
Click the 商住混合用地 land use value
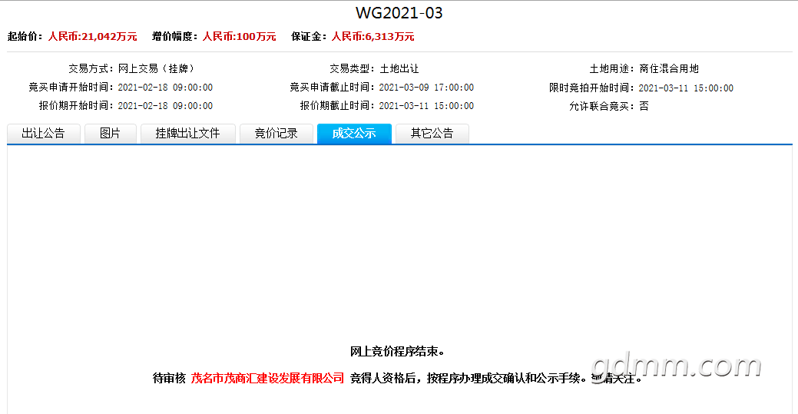tap(668, 69)
